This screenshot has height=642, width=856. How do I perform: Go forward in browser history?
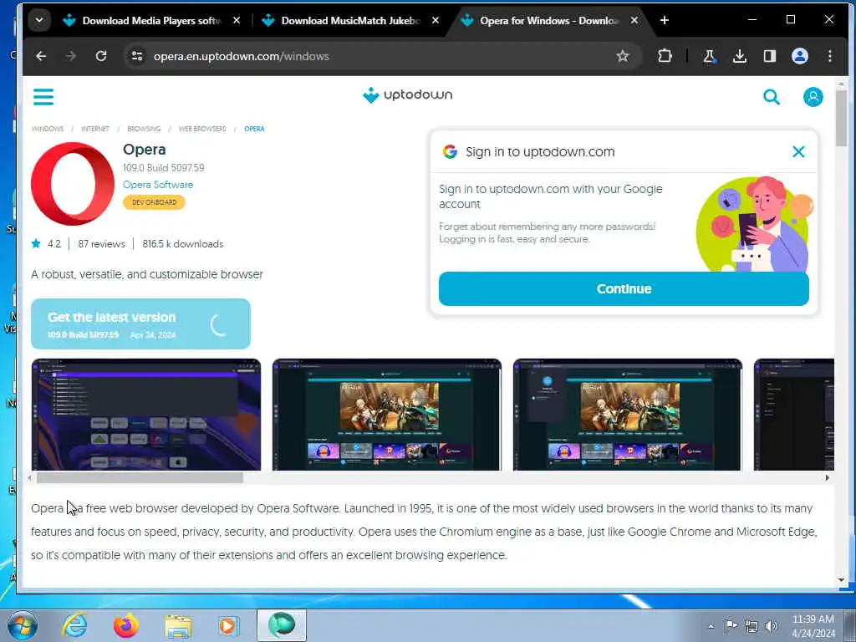[70, 56]
